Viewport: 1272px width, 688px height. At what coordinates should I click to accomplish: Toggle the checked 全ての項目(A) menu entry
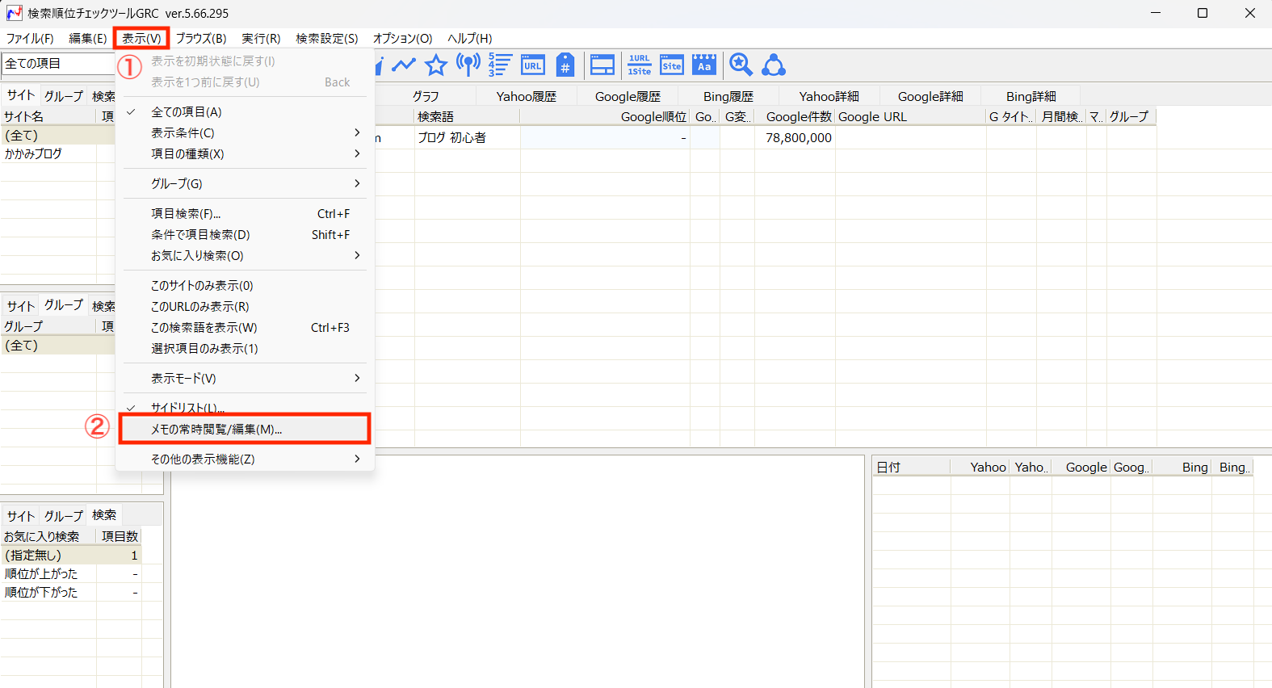click(x=245, y=111)
